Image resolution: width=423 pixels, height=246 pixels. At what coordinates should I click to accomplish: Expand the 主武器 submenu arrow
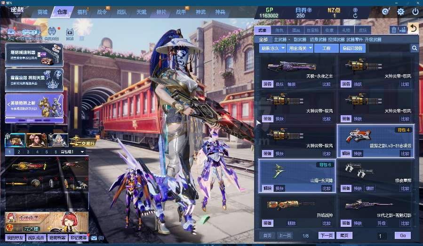(289, 40)
